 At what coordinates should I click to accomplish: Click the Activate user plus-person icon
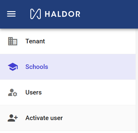(x=13, y=118)
